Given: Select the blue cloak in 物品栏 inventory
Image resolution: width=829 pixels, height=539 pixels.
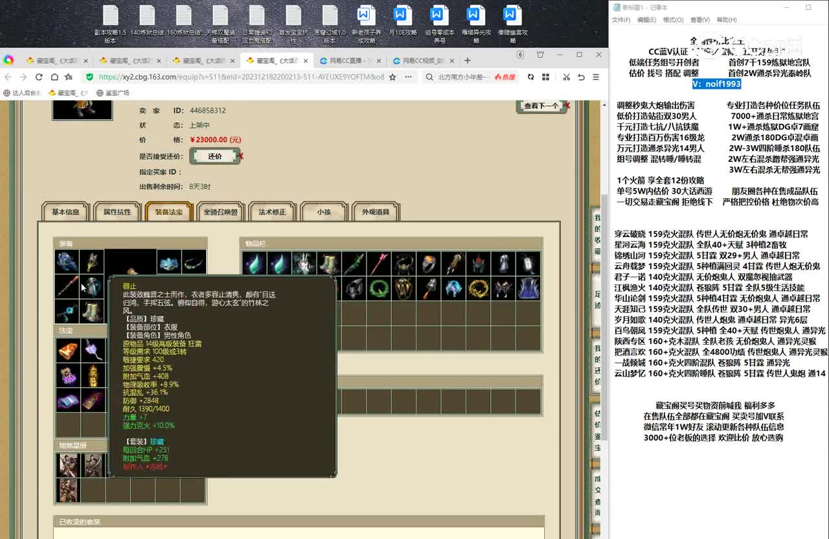Looking at the screenshot, I should 529,288.
